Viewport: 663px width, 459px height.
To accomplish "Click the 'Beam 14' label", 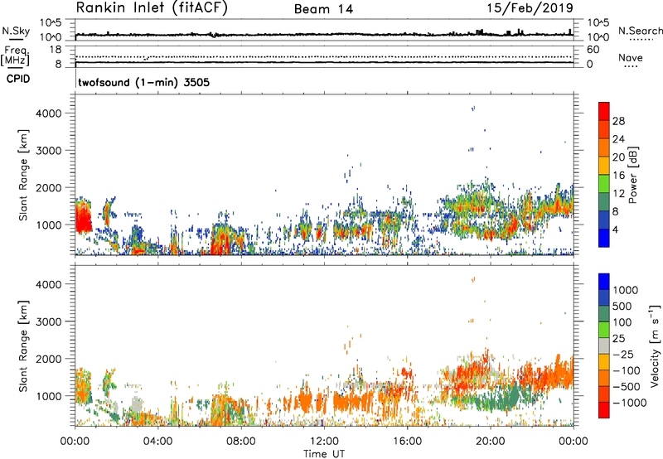I will click(x=323, y=9).
